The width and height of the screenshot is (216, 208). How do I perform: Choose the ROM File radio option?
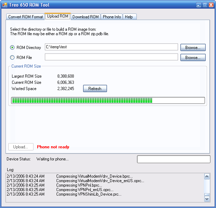pos(12,58)
